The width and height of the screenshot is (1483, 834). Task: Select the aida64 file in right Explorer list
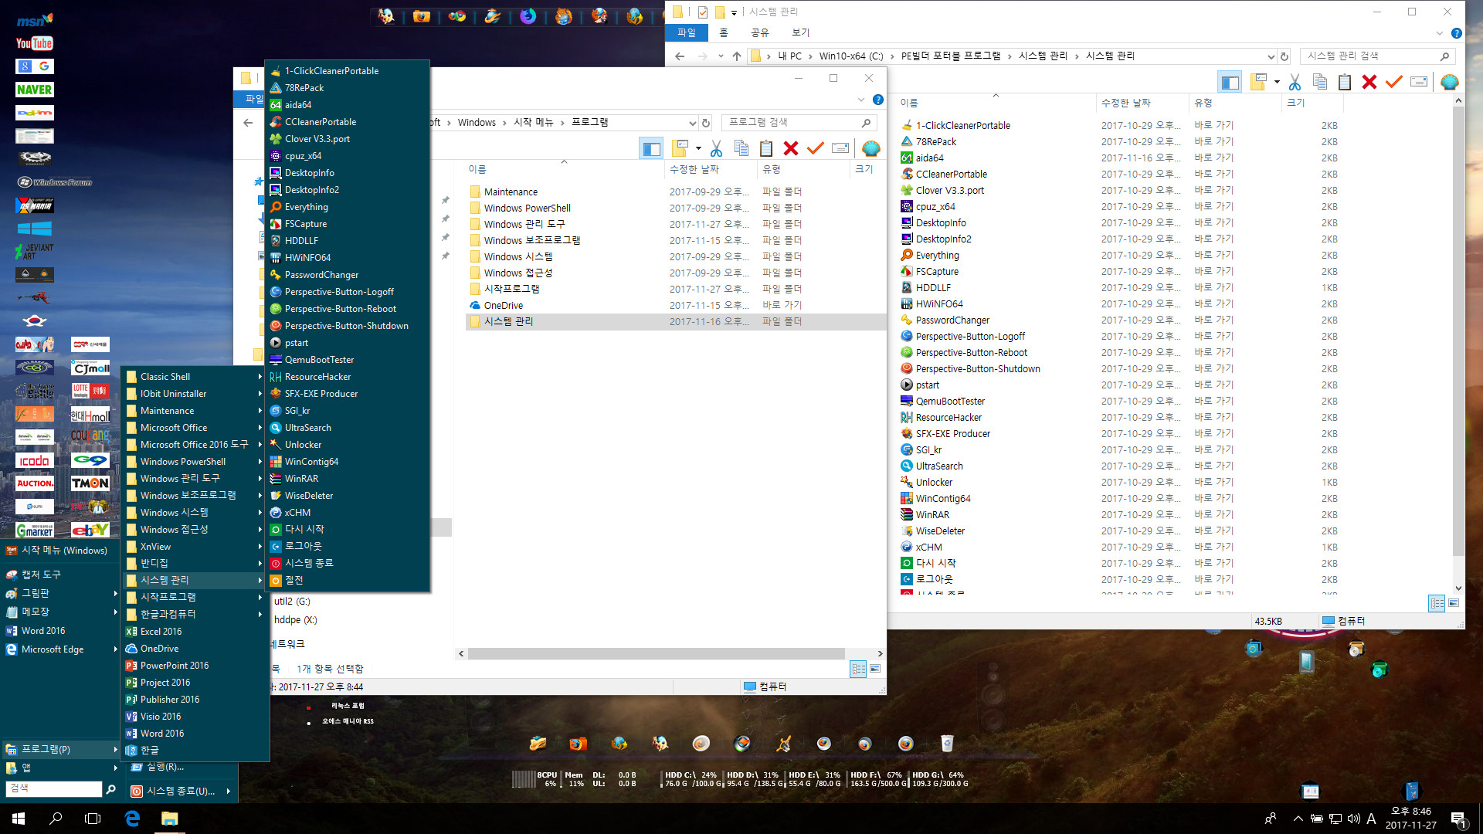pyautogui.click(x=929, y=158)
